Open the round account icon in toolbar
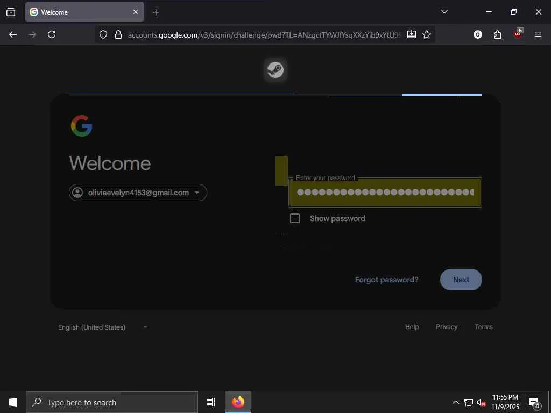The height and width of the screenshot is (413, 551). point(478,34)
